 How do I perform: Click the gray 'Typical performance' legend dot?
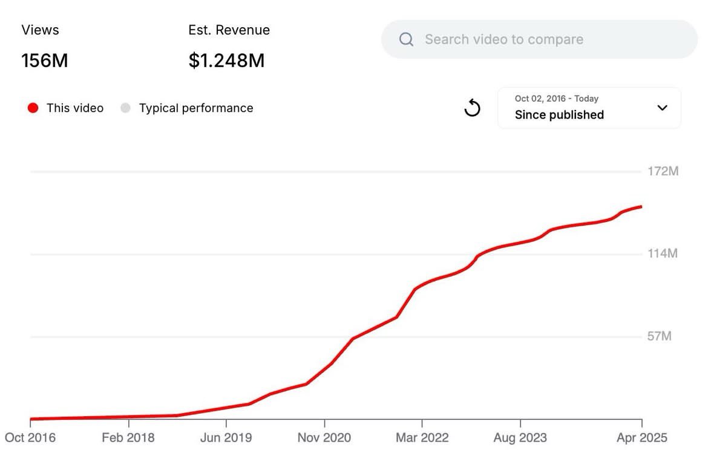click(x=125, y=108)
